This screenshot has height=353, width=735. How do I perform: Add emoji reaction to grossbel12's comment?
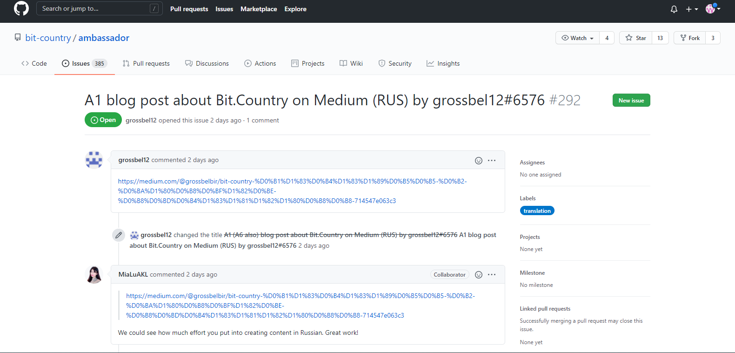(x=479, y=160)
